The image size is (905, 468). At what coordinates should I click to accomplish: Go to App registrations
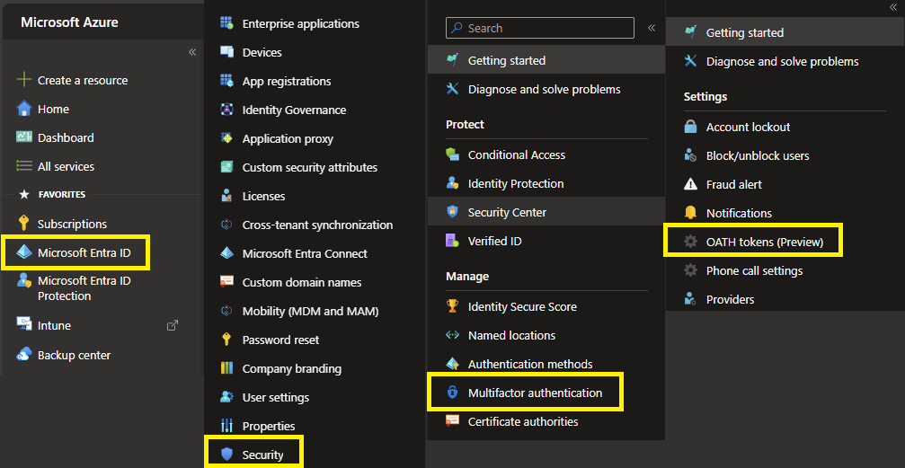point(286,81)
